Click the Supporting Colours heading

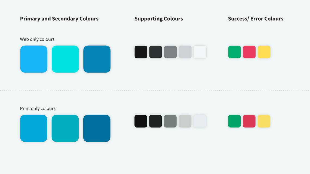[x=159, y=19]
